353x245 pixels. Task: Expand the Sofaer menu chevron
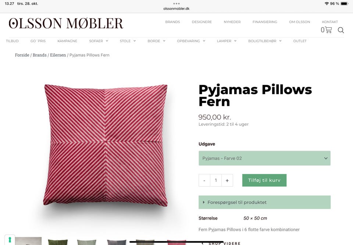pyautogui.click(x=107, y=41)
